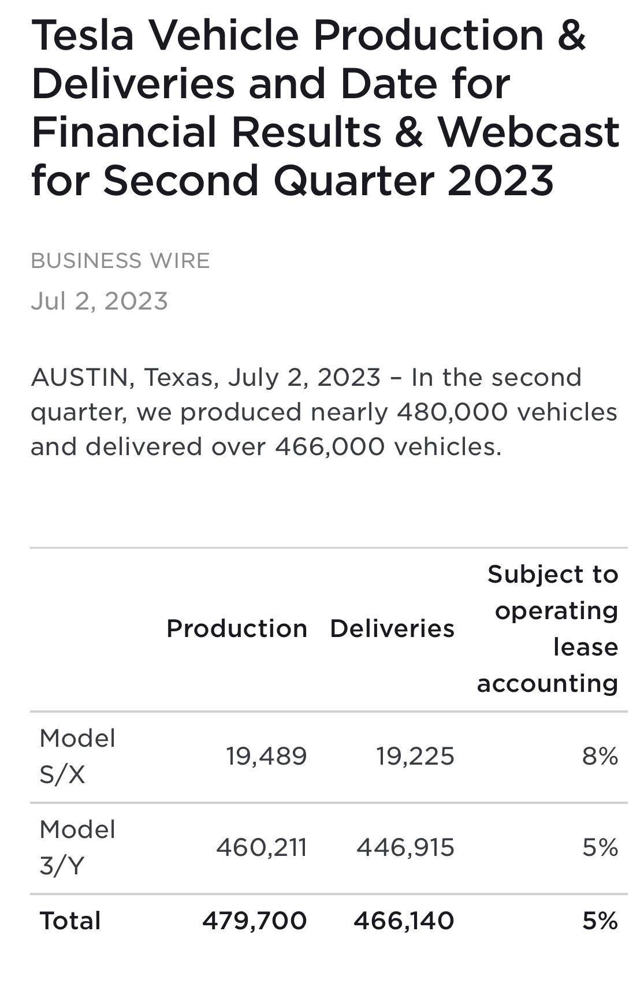Select the Model S/X row label
The width and height of the screenshot is (644, 987).
[x=77, y=757]
